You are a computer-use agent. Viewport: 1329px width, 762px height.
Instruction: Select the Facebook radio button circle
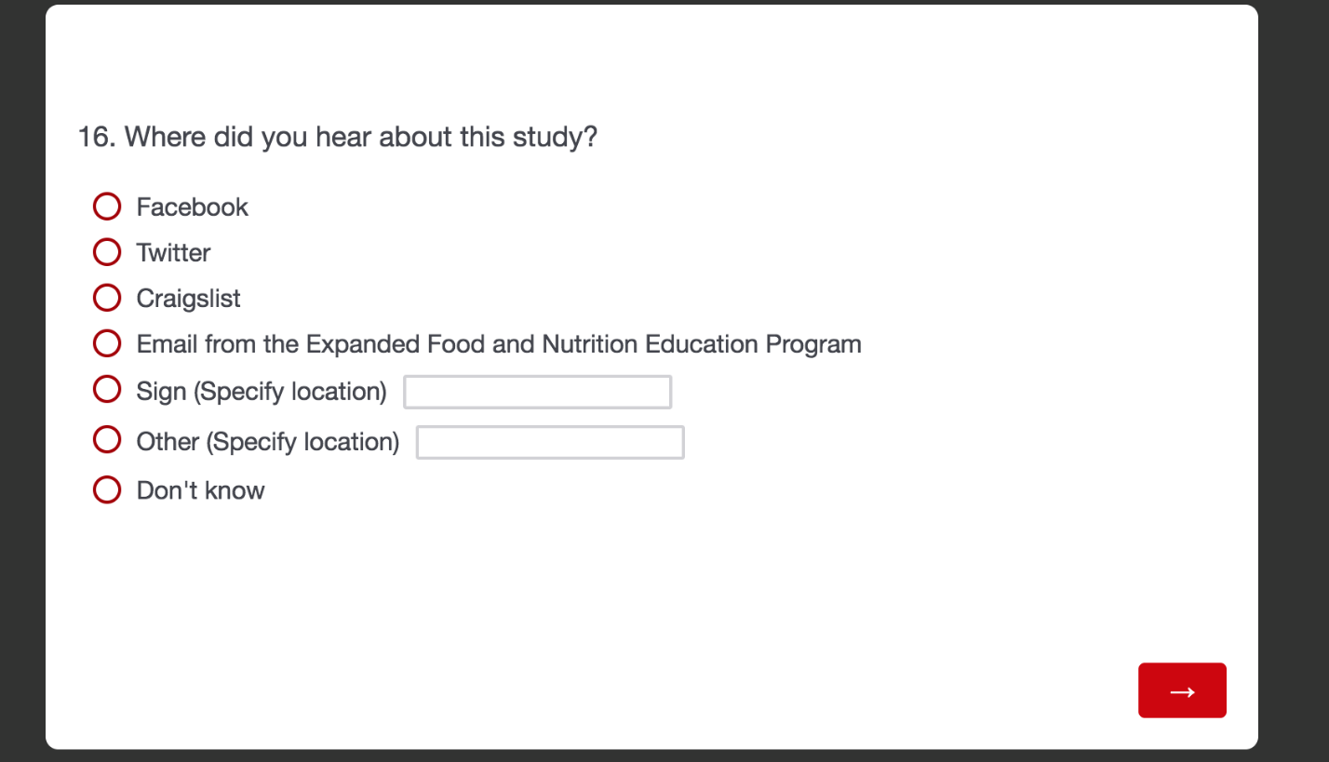click(107, 207)
